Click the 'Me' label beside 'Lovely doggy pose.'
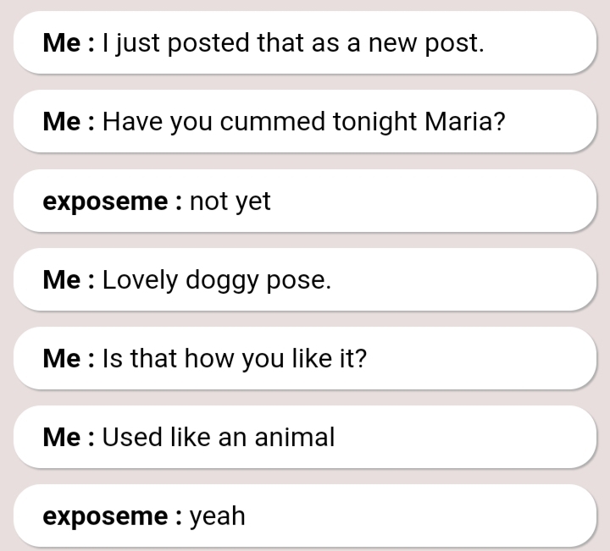This screenshot has width=610, height=551. (x=62, y=280)
